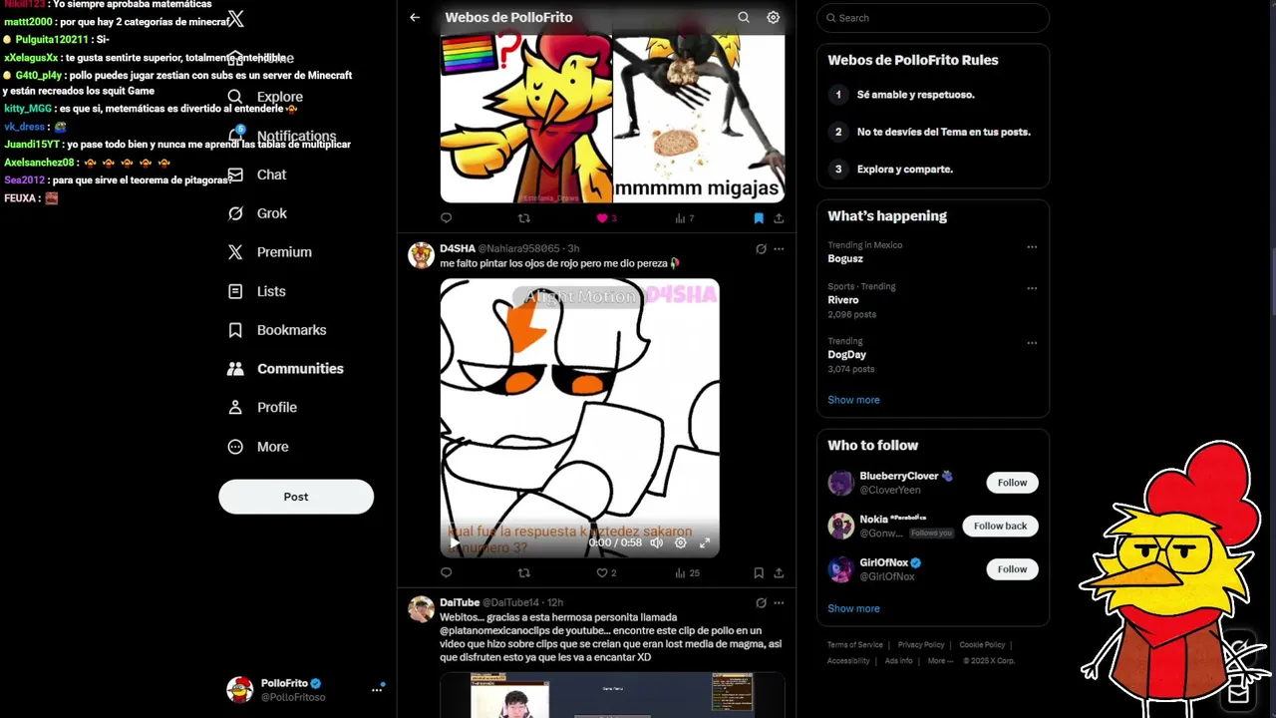Open Bookmarks in the sidebar
1276x718 pixels.
click(x=277, y=330)
